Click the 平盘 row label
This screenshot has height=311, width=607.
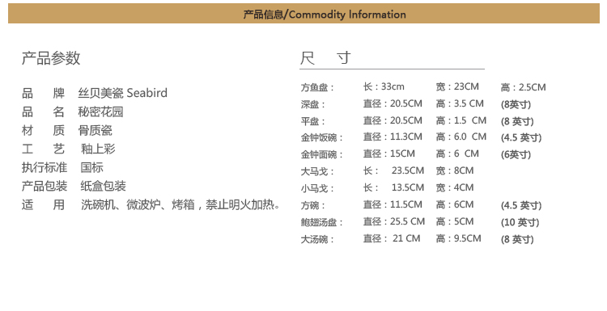tap(313, 122)
